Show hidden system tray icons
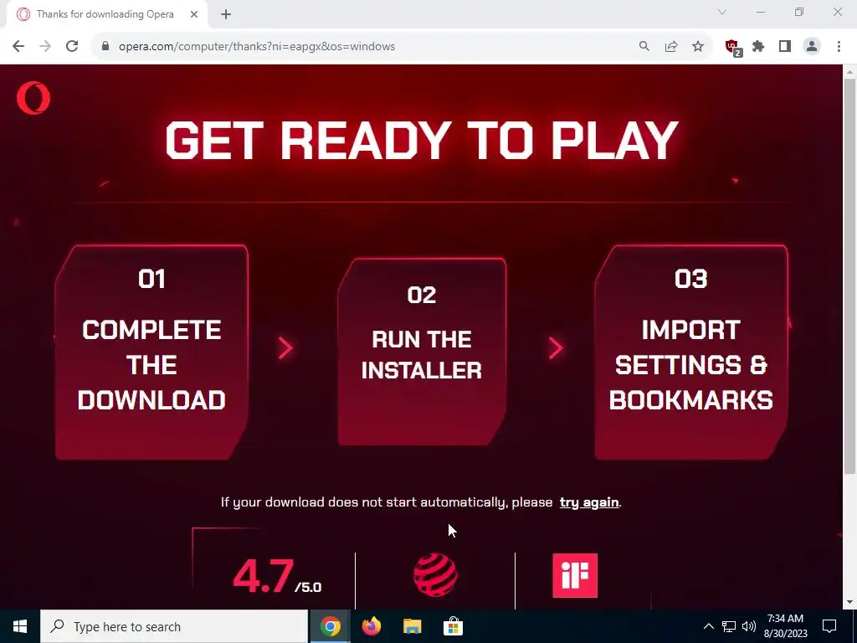Image resolution: width=857 pixels, height=643 pixels. [708, 626]
